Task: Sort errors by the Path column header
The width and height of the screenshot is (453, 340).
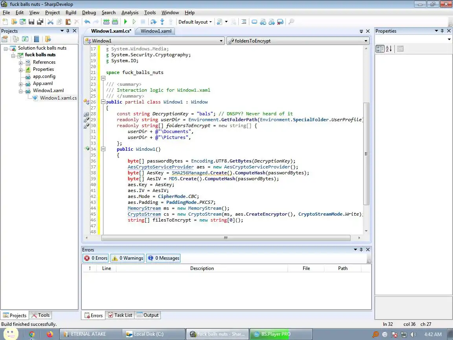Action: coord(343,268)
